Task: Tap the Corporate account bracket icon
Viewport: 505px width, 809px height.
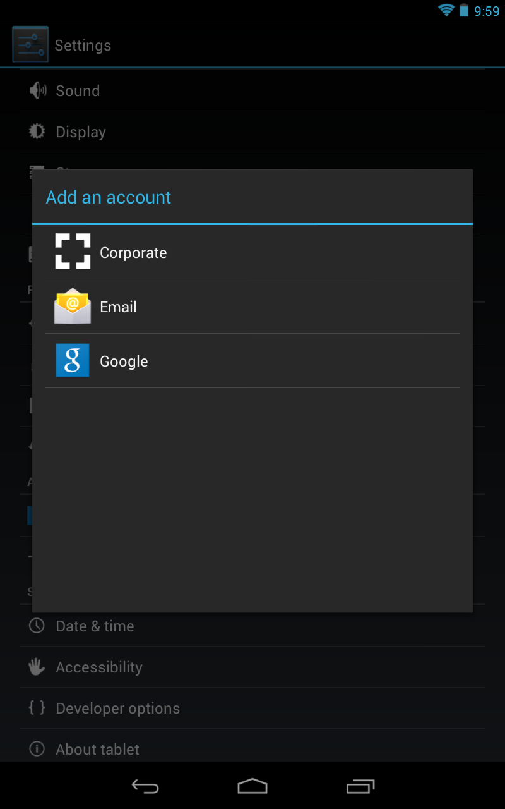Action: (x=73, y=252)
